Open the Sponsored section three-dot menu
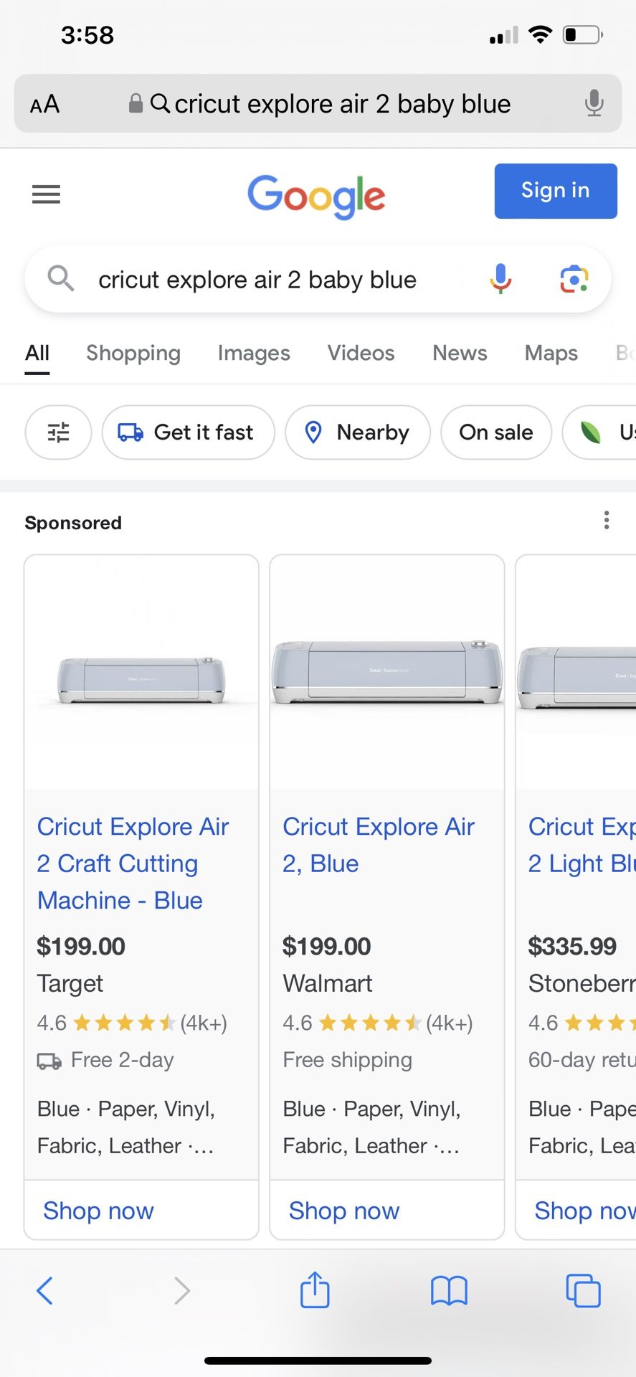Image resolution: width=636 pixels, height=1377 pixels. pyautogui.click(x=607, y=519)
